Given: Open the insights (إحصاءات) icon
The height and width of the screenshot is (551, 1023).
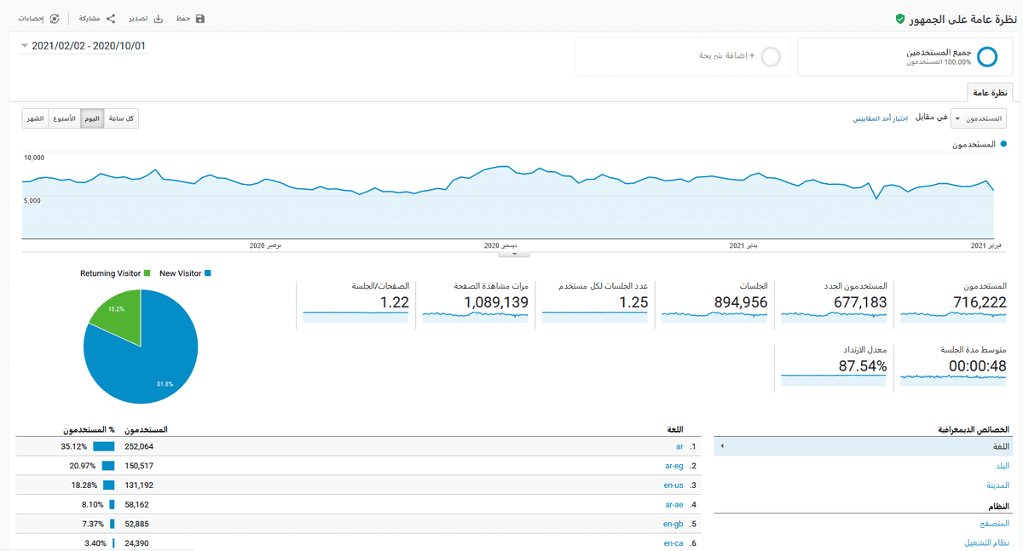Looking at the screenshot, I should click(x=55, y=19).
